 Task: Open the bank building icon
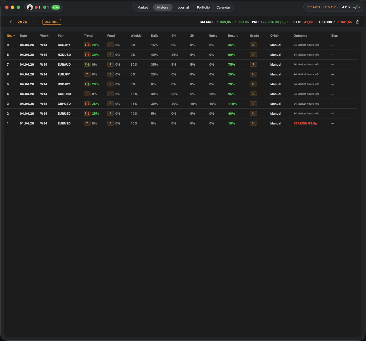click(x=358, y=22)
